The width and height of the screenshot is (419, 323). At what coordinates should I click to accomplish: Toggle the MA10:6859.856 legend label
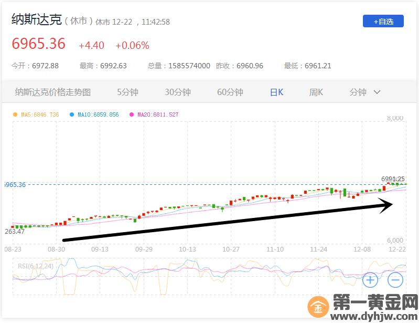[98, 114]
